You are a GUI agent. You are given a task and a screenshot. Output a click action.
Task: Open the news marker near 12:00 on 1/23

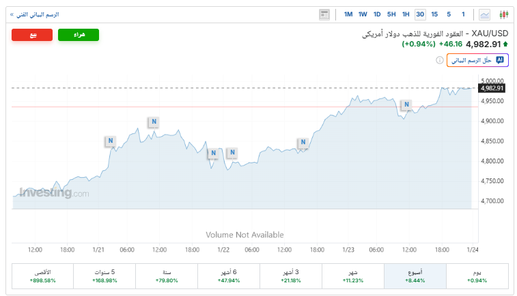[x=406, y=105]
